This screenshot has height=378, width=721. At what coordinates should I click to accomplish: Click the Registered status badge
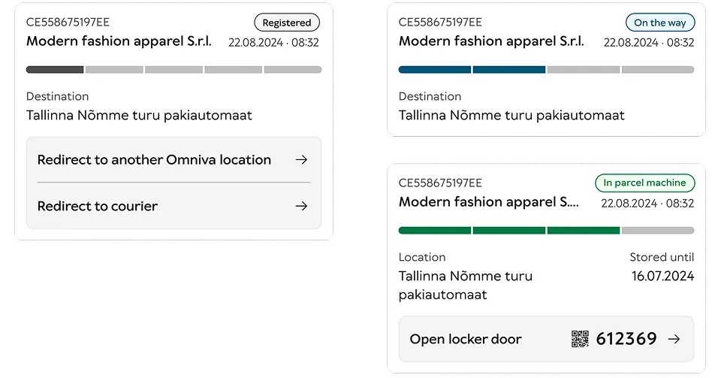(x=287, y=23)
